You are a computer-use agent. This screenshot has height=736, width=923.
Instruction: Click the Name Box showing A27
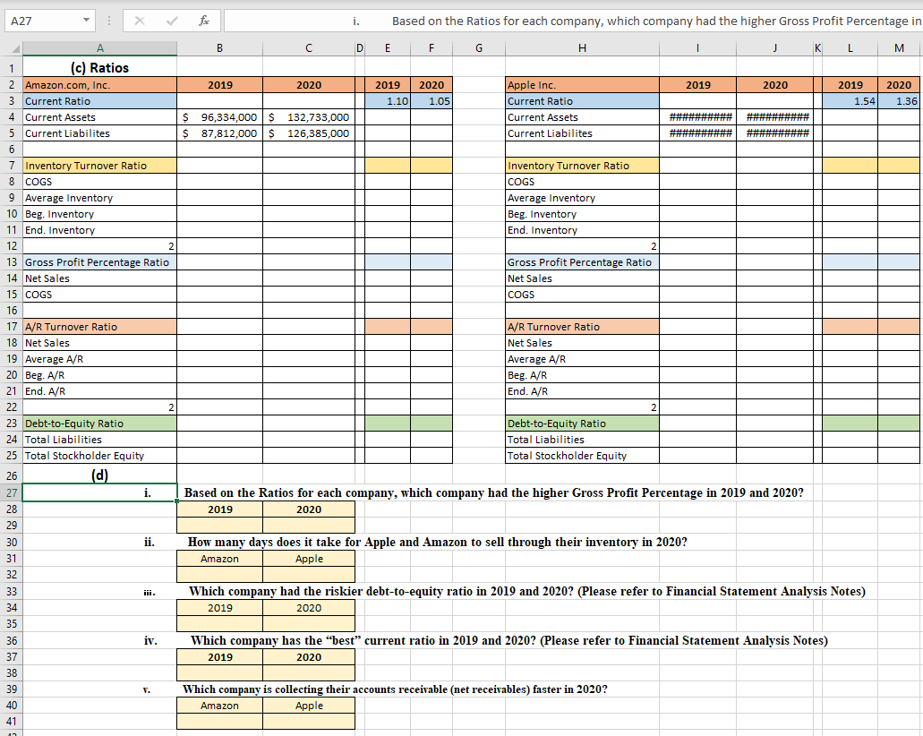click(x=49, y=21)
